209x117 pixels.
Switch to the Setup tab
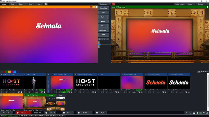(x=60, y=95)
